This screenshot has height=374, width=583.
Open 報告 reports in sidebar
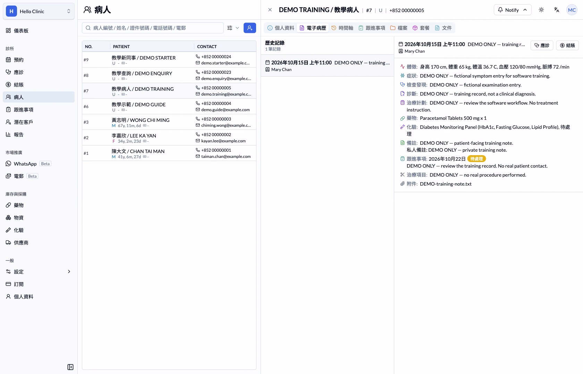click(39, 135)
